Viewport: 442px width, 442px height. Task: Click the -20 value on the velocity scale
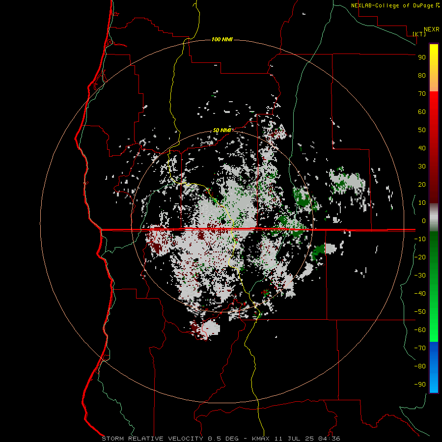pyautogui.click(x=420, y=257)
